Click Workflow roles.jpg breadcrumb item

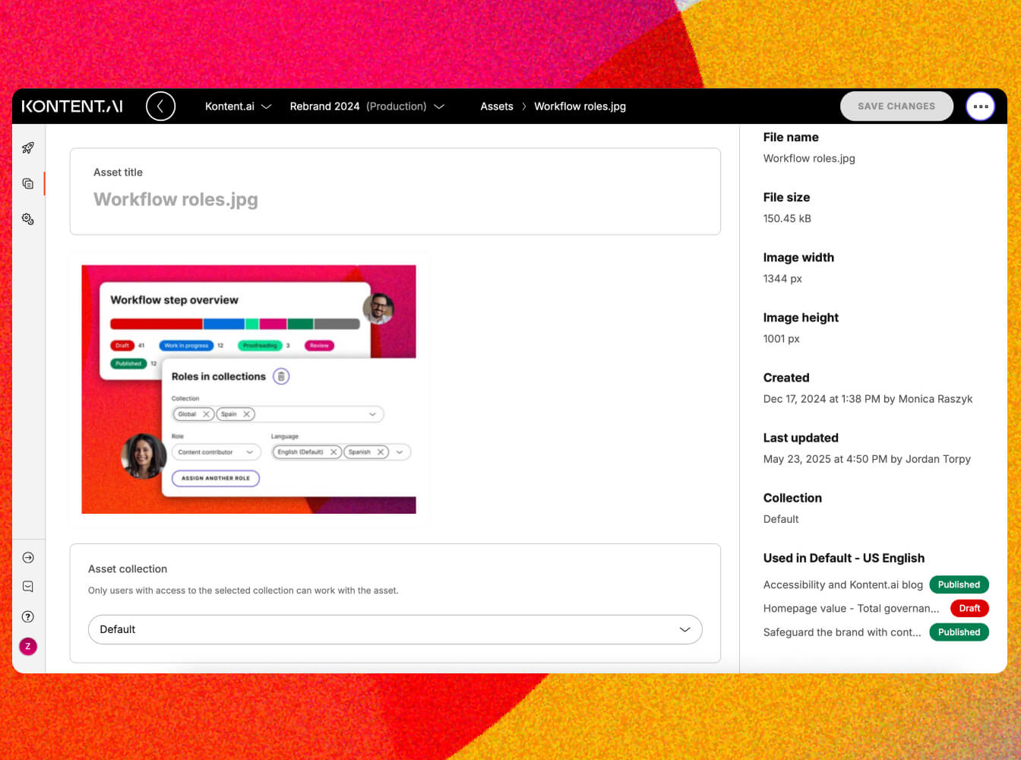580,106
